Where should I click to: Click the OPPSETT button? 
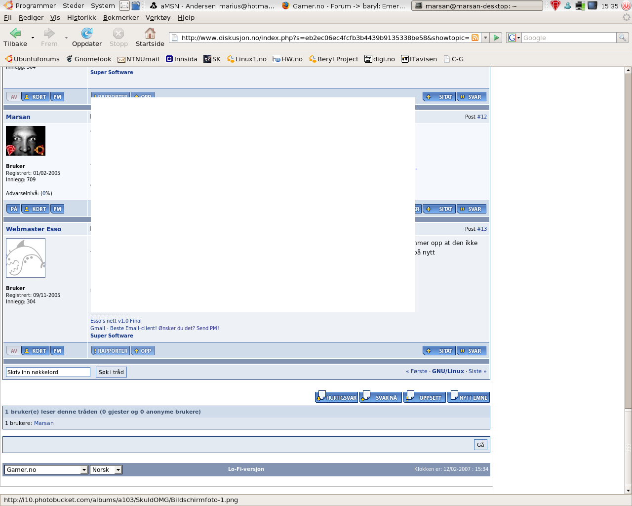pos(424,397)
